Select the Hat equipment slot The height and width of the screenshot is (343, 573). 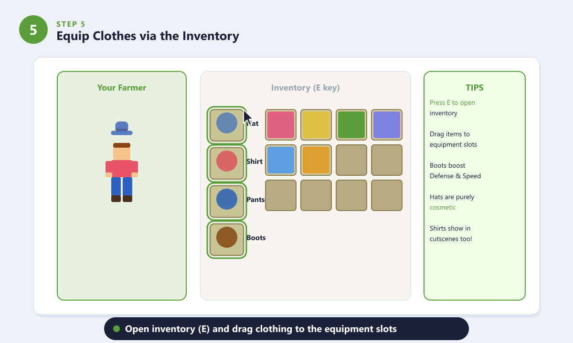coord(227,125)
